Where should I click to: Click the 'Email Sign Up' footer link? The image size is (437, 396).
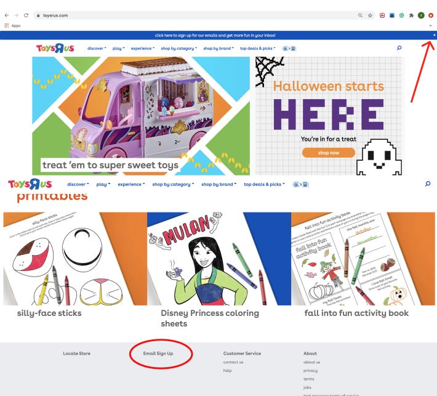point(158,354)
